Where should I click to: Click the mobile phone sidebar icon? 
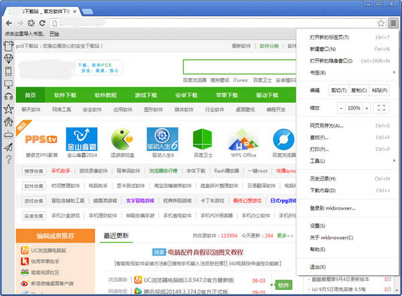tap(8, 71)
